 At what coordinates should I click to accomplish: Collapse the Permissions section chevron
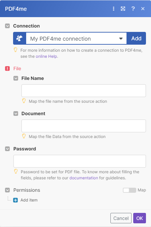pyautogui.click(x=7, y=190)
